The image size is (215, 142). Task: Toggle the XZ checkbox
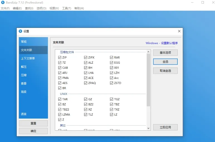click(85, 109)
